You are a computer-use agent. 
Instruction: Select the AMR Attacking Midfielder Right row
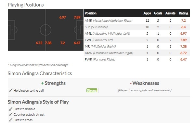[x=137, y=21]
